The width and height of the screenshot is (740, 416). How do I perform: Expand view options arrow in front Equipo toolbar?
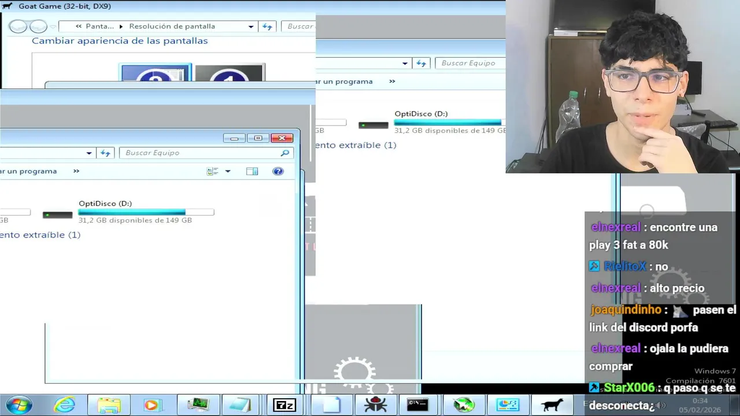click(x=228, y=172)
